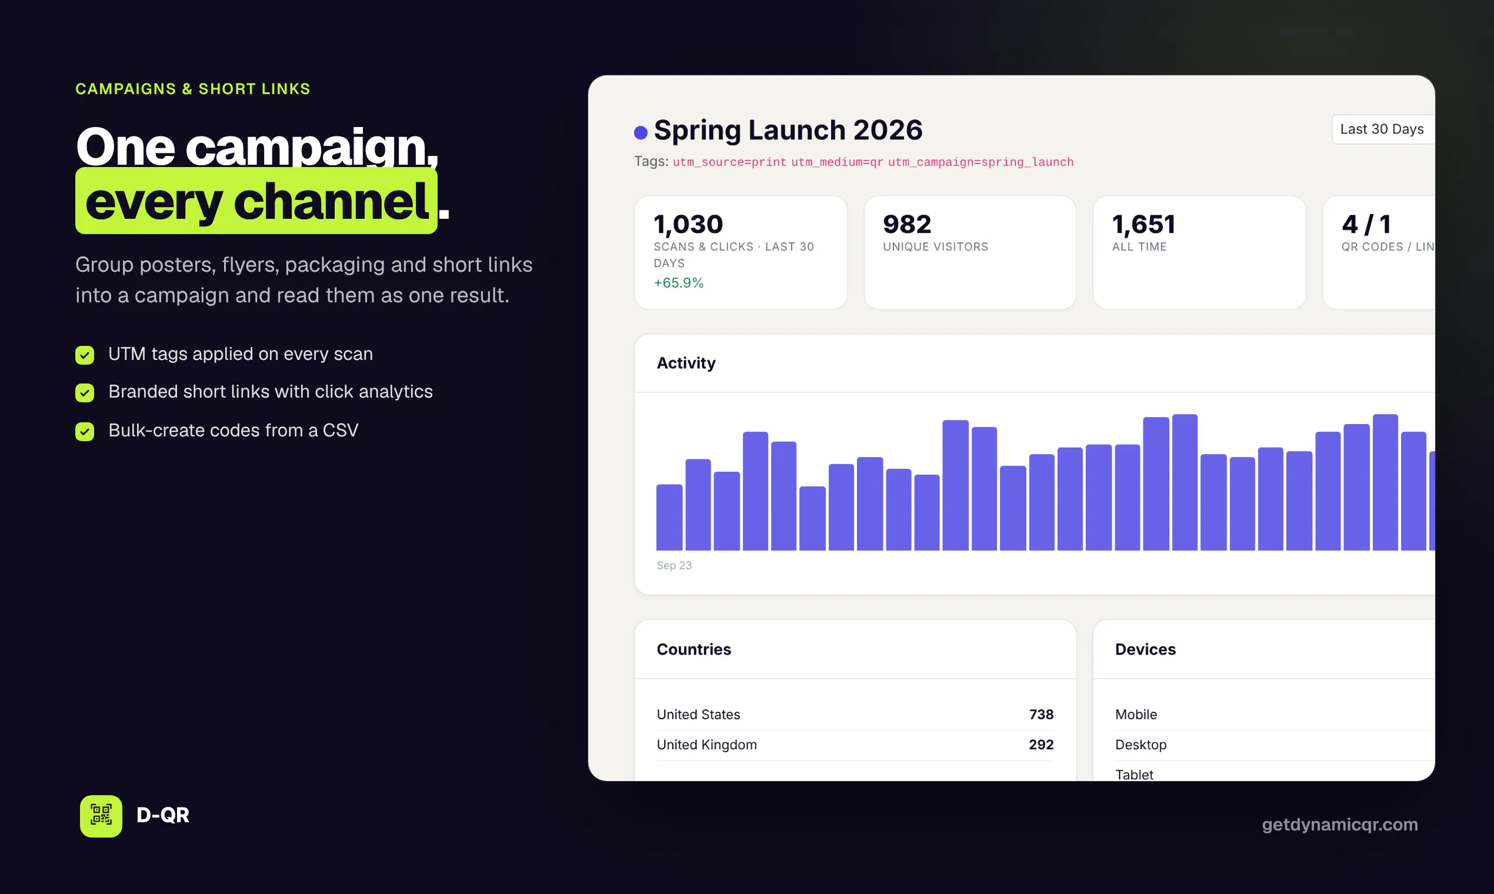Viewport: 1494px width, 894px height.
Task: Select the utm_campaign=spring_launch tag
Action: 981,162
